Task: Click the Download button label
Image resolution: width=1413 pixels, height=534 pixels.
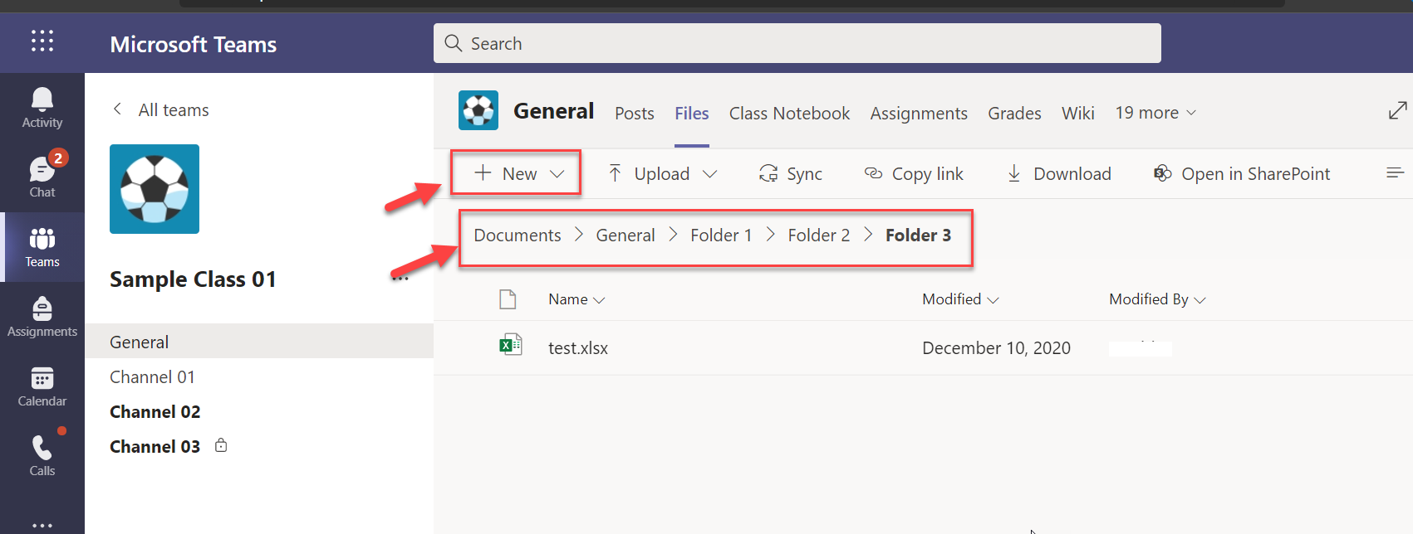Action: pyautogui.click(x=1072, y=173)
